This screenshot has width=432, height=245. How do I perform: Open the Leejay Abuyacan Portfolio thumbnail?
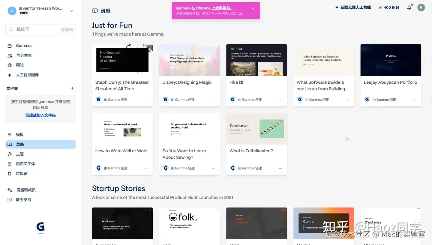click(391, 60)
